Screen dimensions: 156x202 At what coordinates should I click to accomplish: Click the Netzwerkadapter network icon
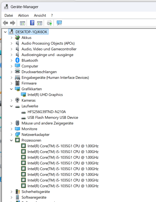(18, 135)
